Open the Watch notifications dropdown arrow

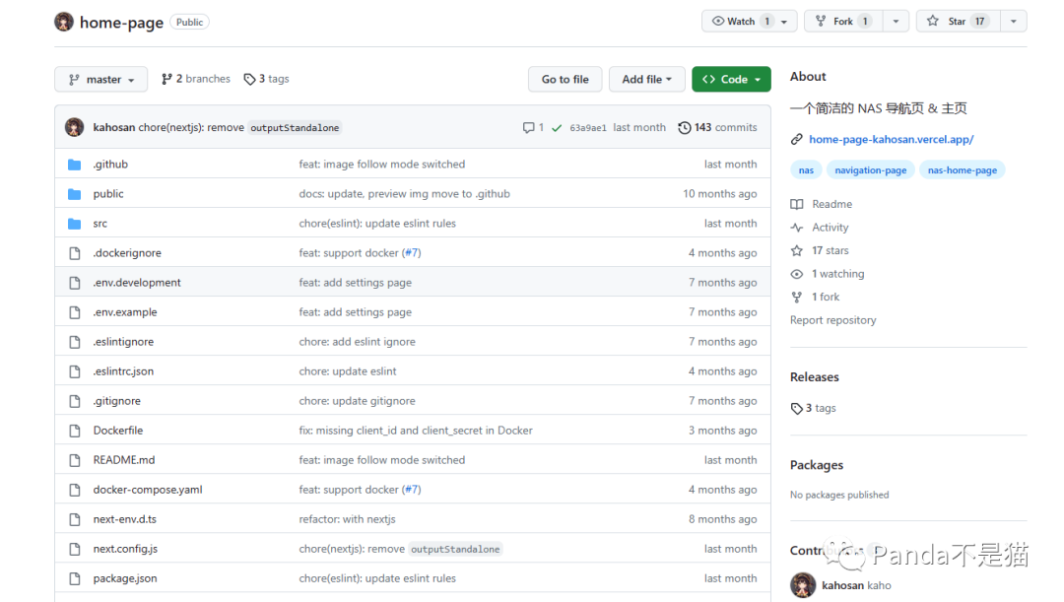click(x=784, y=21)
